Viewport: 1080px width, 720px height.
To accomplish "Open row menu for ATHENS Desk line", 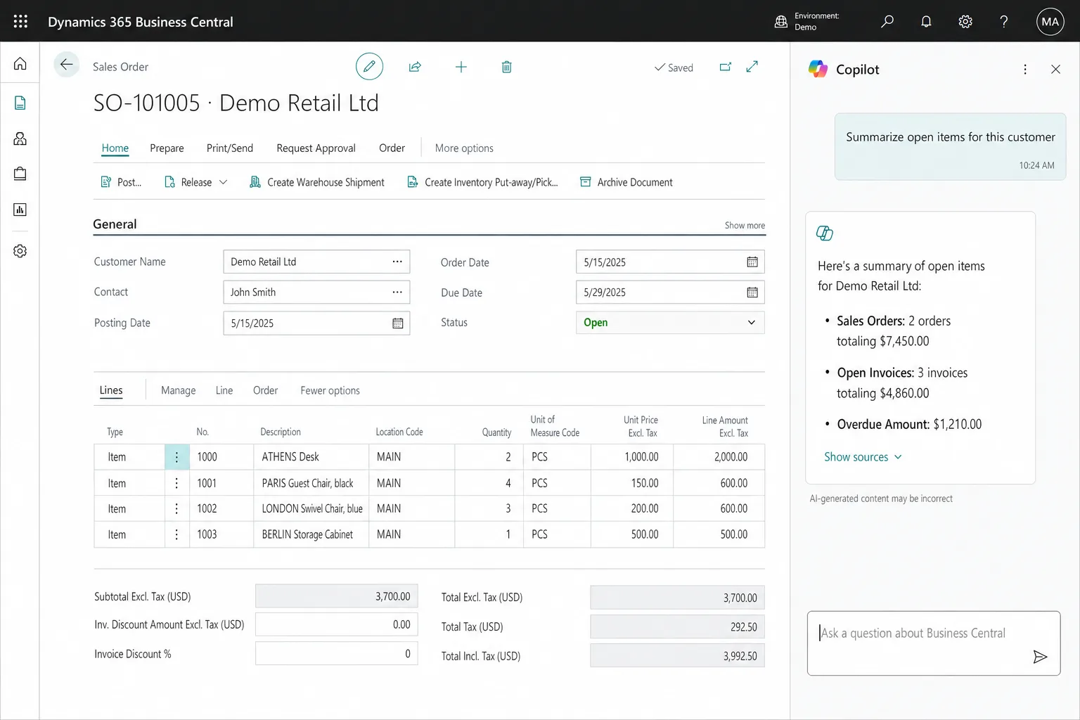I will tap(176, 457).
